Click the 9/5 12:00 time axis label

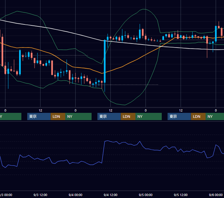point(181,195)
